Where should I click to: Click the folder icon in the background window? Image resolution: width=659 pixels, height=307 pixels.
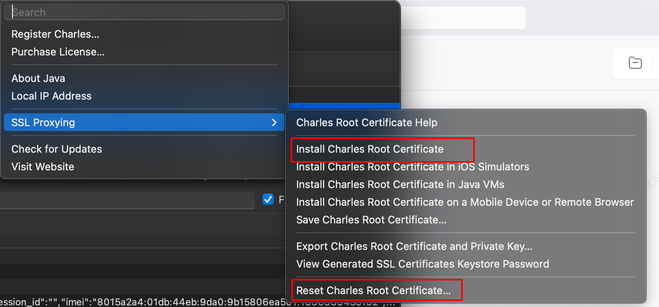[x=635, y=63]
